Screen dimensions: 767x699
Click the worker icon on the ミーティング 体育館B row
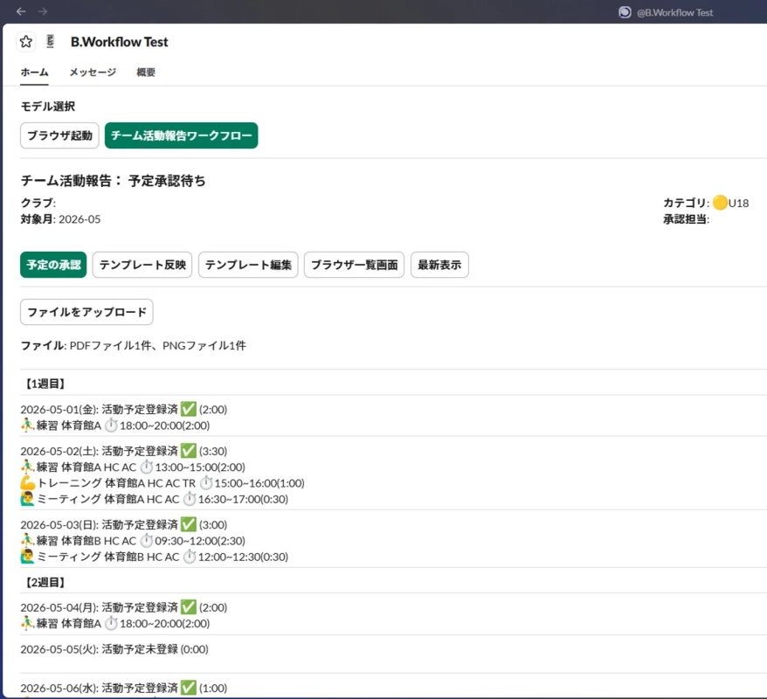tap(26, 557)
